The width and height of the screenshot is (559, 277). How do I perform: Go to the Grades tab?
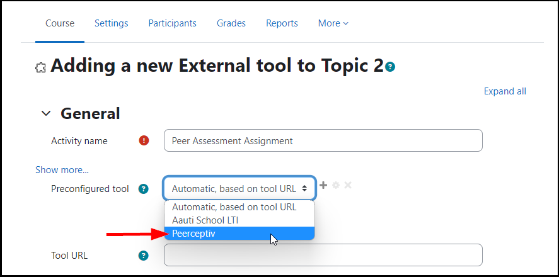(x=231, y=23)
